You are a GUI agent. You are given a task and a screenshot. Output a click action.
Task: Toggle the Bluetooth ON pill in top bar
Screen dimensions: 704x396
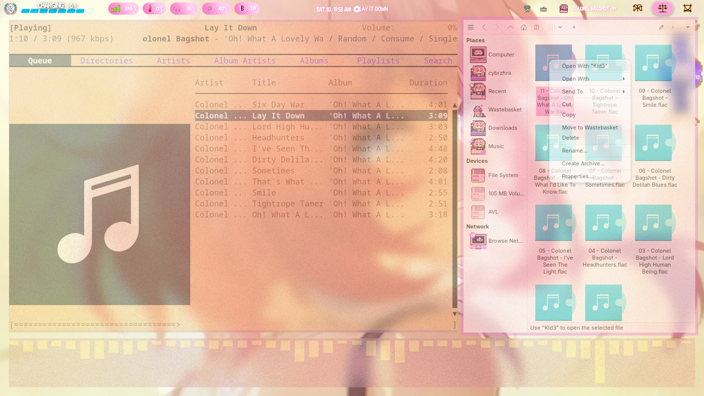(247, 8)
